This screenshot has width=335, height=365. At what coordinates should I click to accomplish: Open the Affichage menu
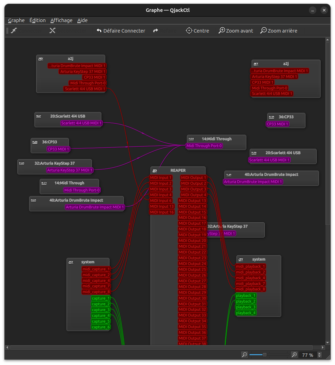pos(61,20)
